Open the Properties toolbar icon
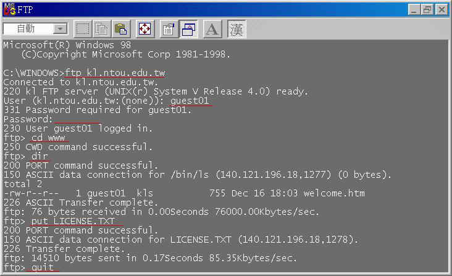Screen dimensions: 452x276 169,29
